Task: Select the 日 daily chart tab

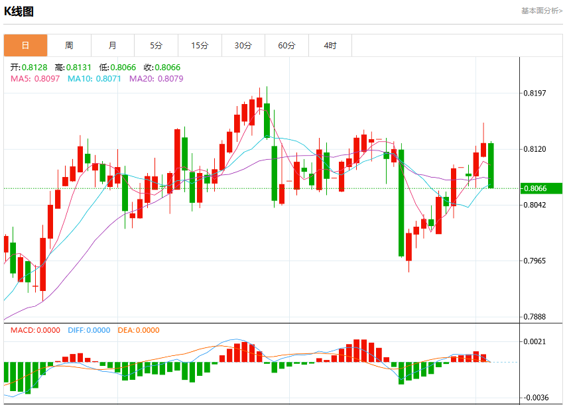Action: (26, 46)
